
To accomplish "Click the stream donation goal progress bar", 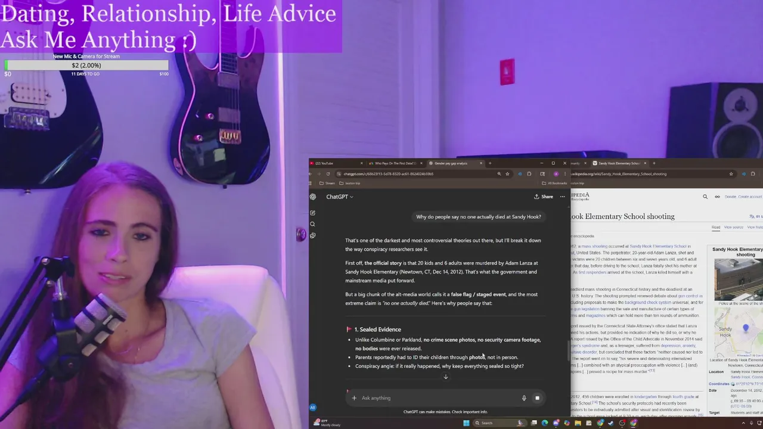I will [86, 66].
